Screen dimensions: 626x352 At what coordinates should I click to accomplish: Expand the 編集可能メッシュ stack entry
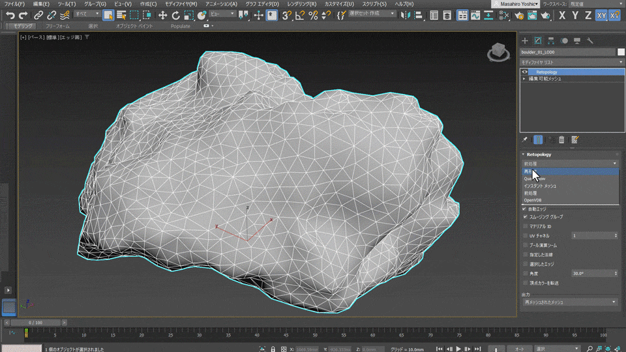[x=524, y=79]
